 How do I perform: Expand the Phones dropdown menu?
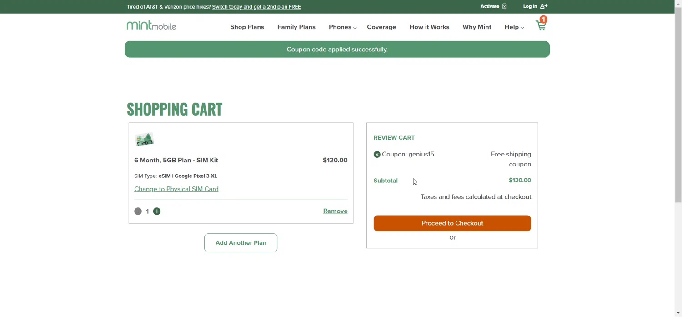pyautogui.click(x=343, y=27)
